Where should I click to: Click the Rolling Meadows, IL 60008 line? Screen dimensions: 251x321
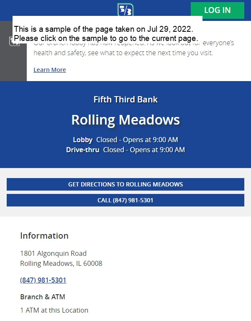click(61, 263)
